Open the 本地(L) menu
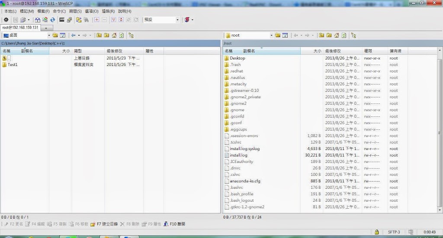The height and width of the screenshot is (238, 443). coord(10,11)
